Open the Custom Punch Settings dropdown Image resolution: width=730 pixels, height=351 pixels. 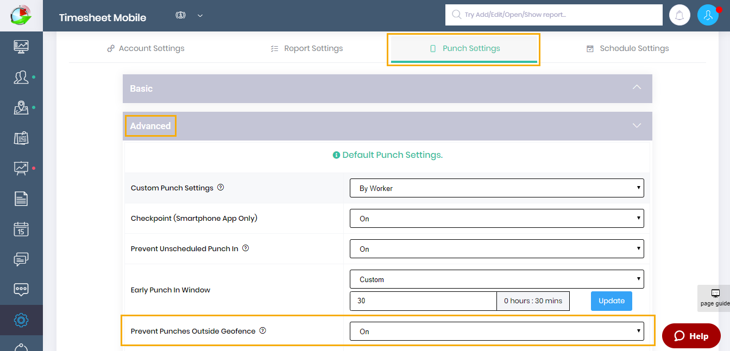[x=497, y=188]
